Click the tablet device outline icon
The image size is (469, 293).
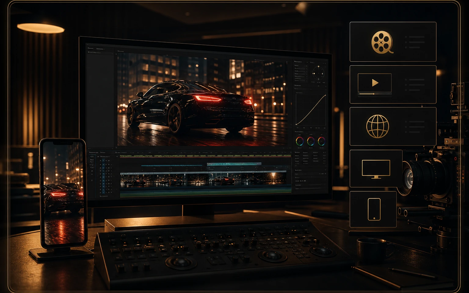374,209
